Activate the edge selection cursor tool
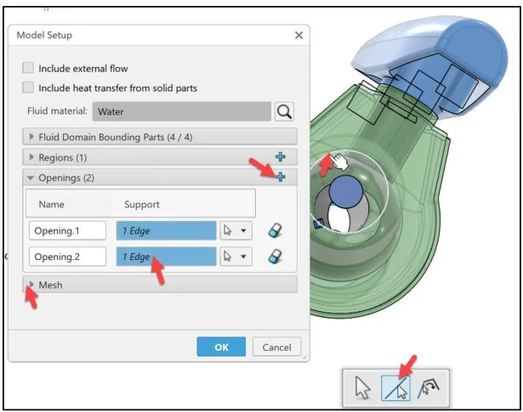 click(x=396, y=387)
